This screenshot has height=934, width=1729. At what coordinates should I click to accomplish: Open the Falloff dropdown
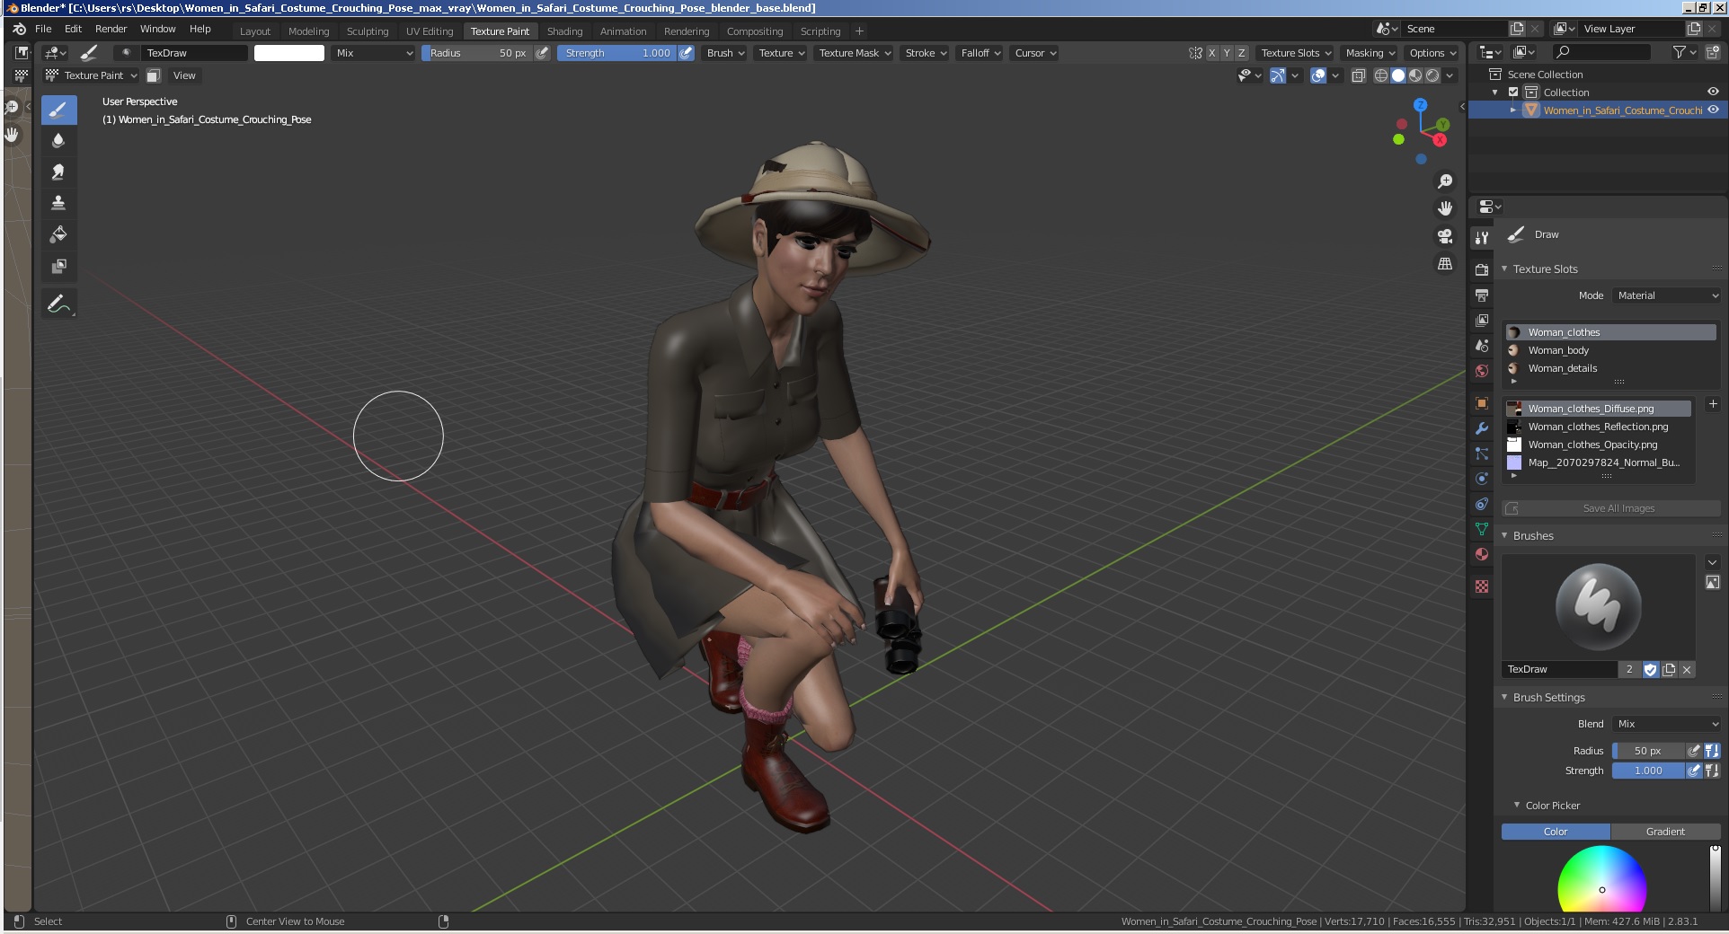pos(980,53)
